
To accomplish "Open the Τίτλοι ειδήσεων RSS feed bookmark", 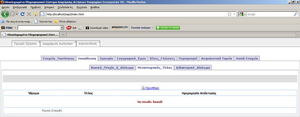I will tap(65, 22).
